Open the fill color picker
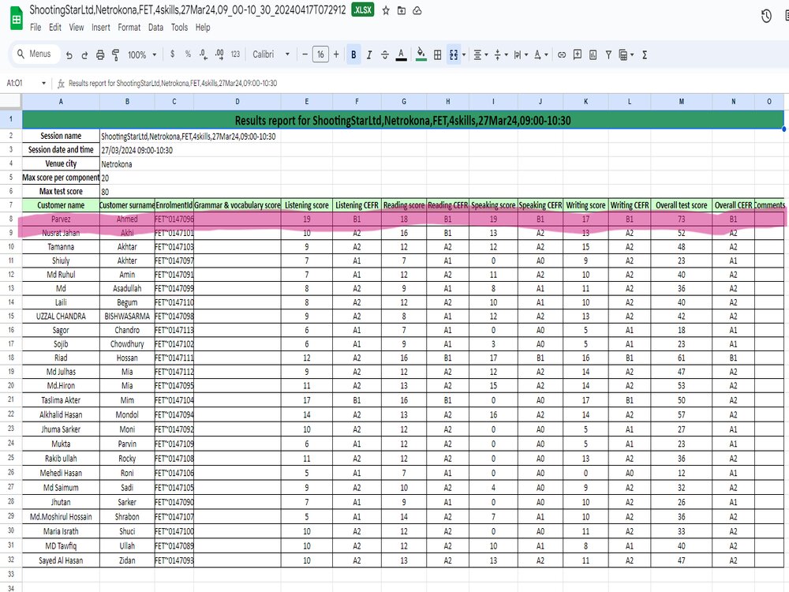The image size is (789, 592). coord(421,54)
